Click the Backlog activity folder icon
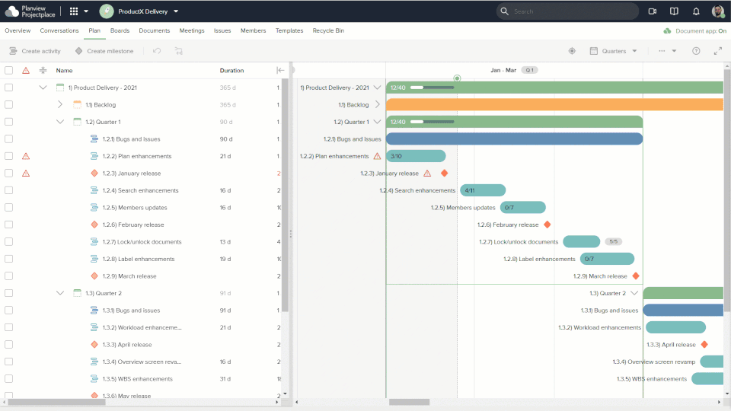 [78, 105]
